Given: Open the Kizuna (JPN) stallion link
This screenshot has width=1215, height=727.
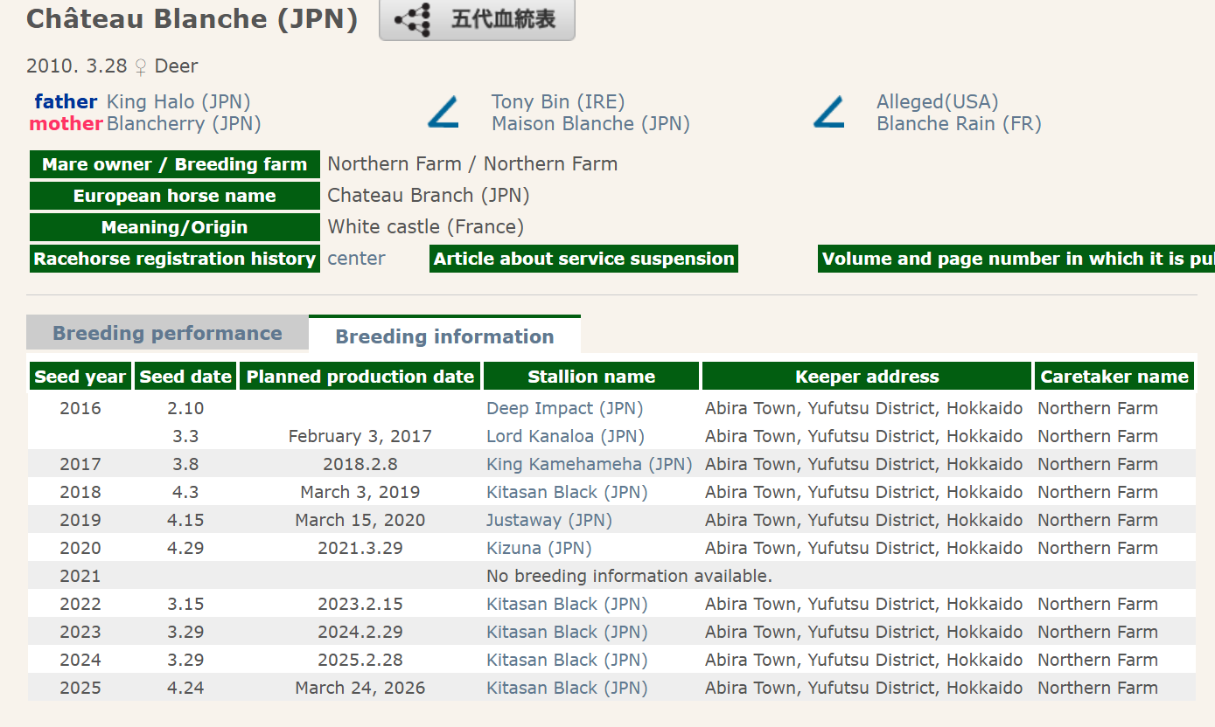Looking at the screenshot, I should coord(539,548).
